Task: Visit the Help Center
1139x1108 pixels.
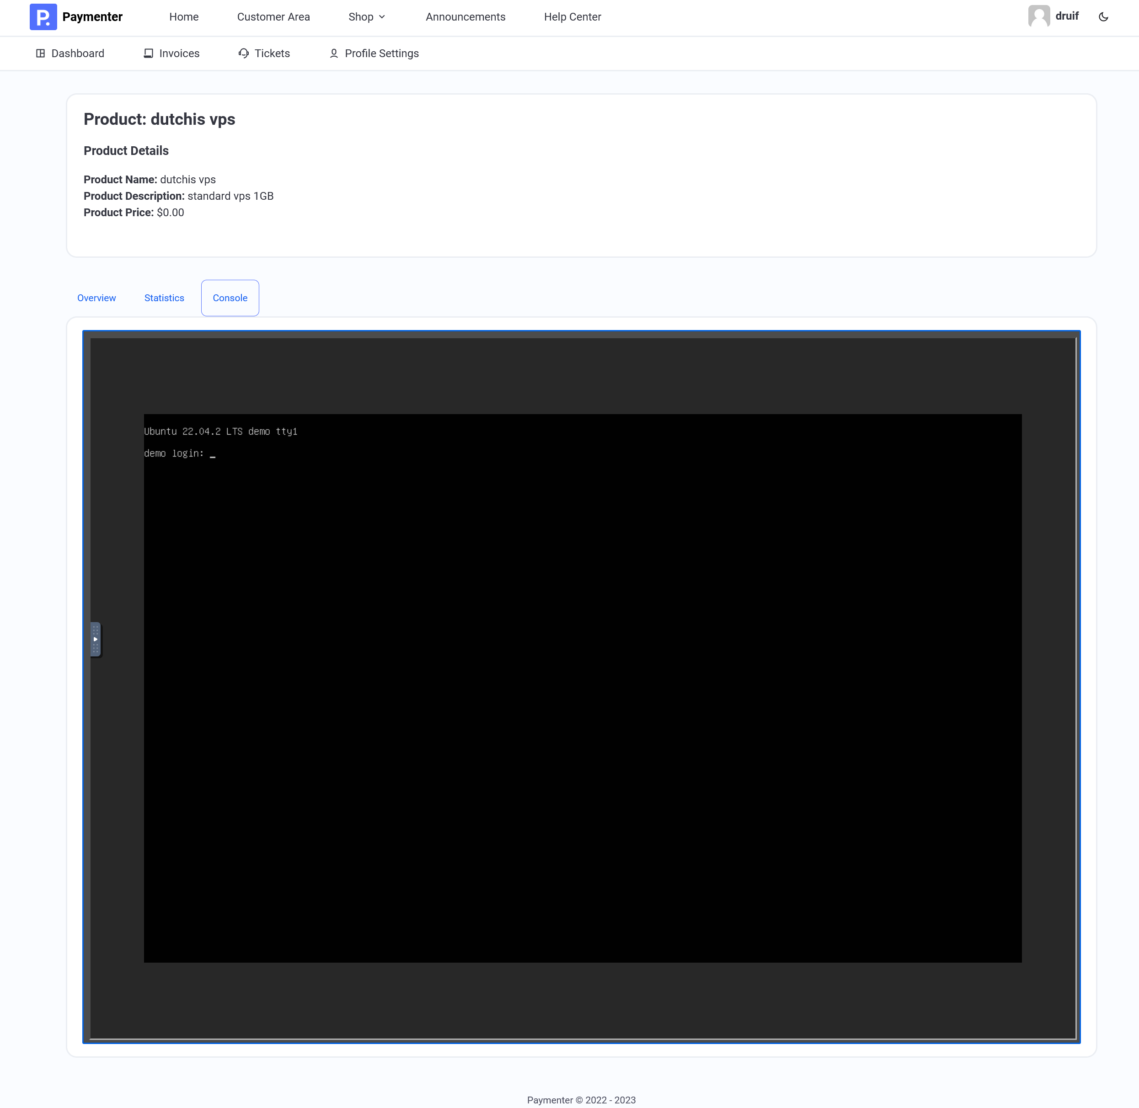Action: tap(572, 17)
